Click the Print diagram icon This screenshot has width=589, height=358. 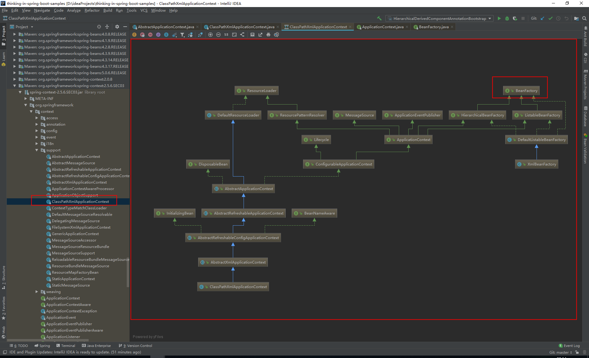coord(268,35)
